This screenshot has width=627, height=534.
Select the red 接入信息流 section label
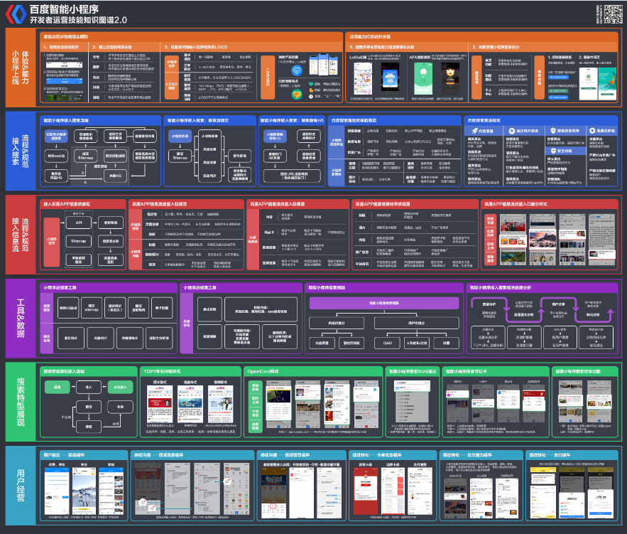pyautogui.click(x=21, y=235)
